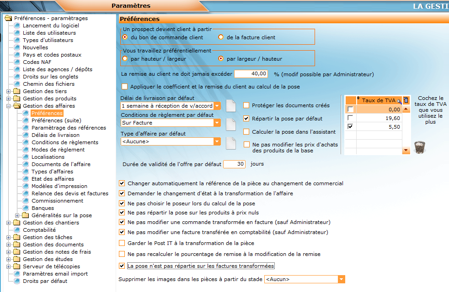Check 'Protéger les documents créés'

(246, 105)
